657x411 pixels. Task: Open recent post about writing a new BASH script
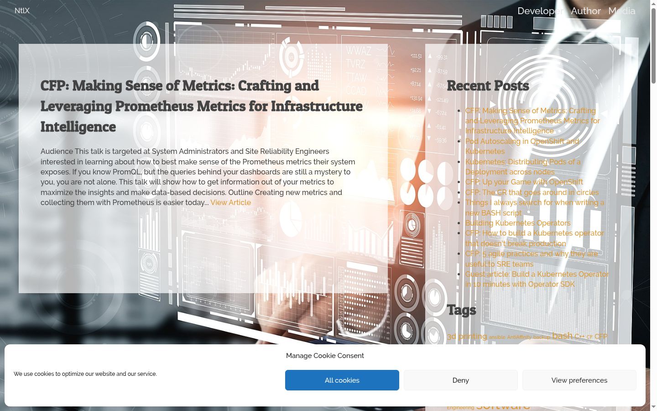point(534,207)
